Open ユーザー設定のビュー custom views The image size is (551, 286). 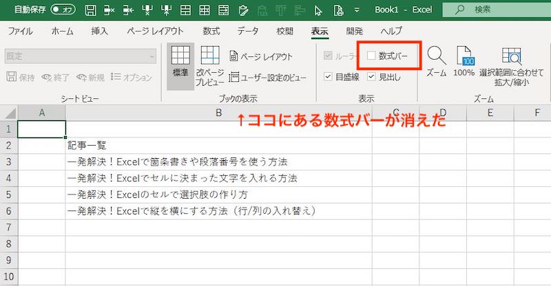pyautogui.click(x=267, y=78)
